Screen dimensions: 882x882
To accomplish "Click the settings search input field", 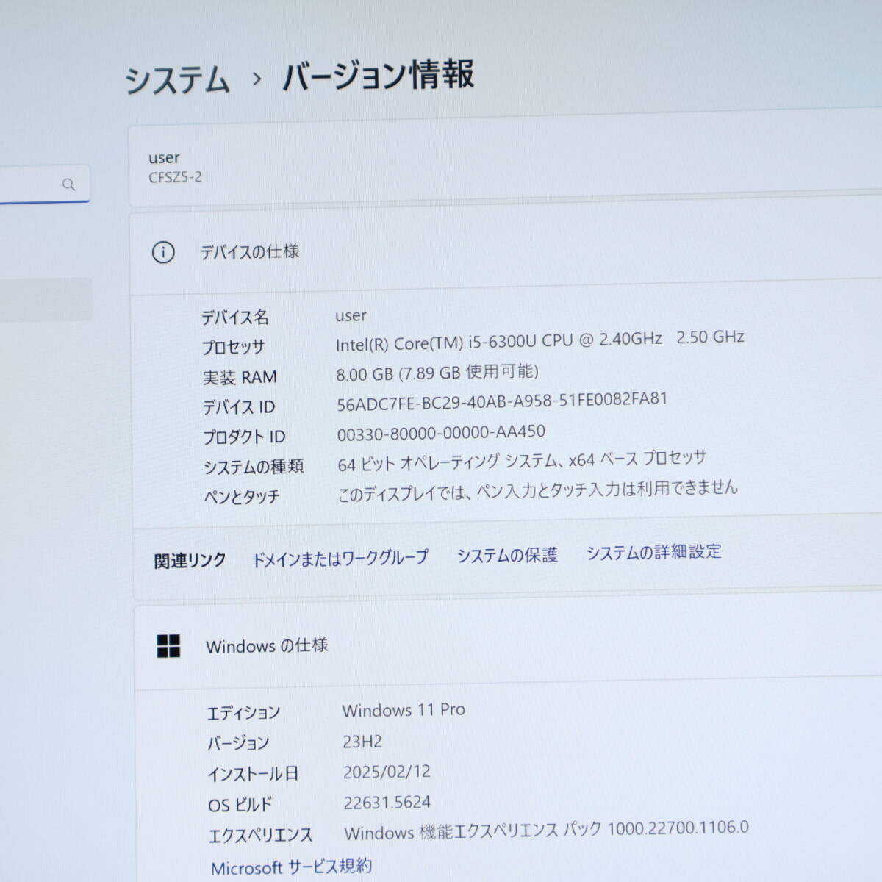I will pos(44,184).
